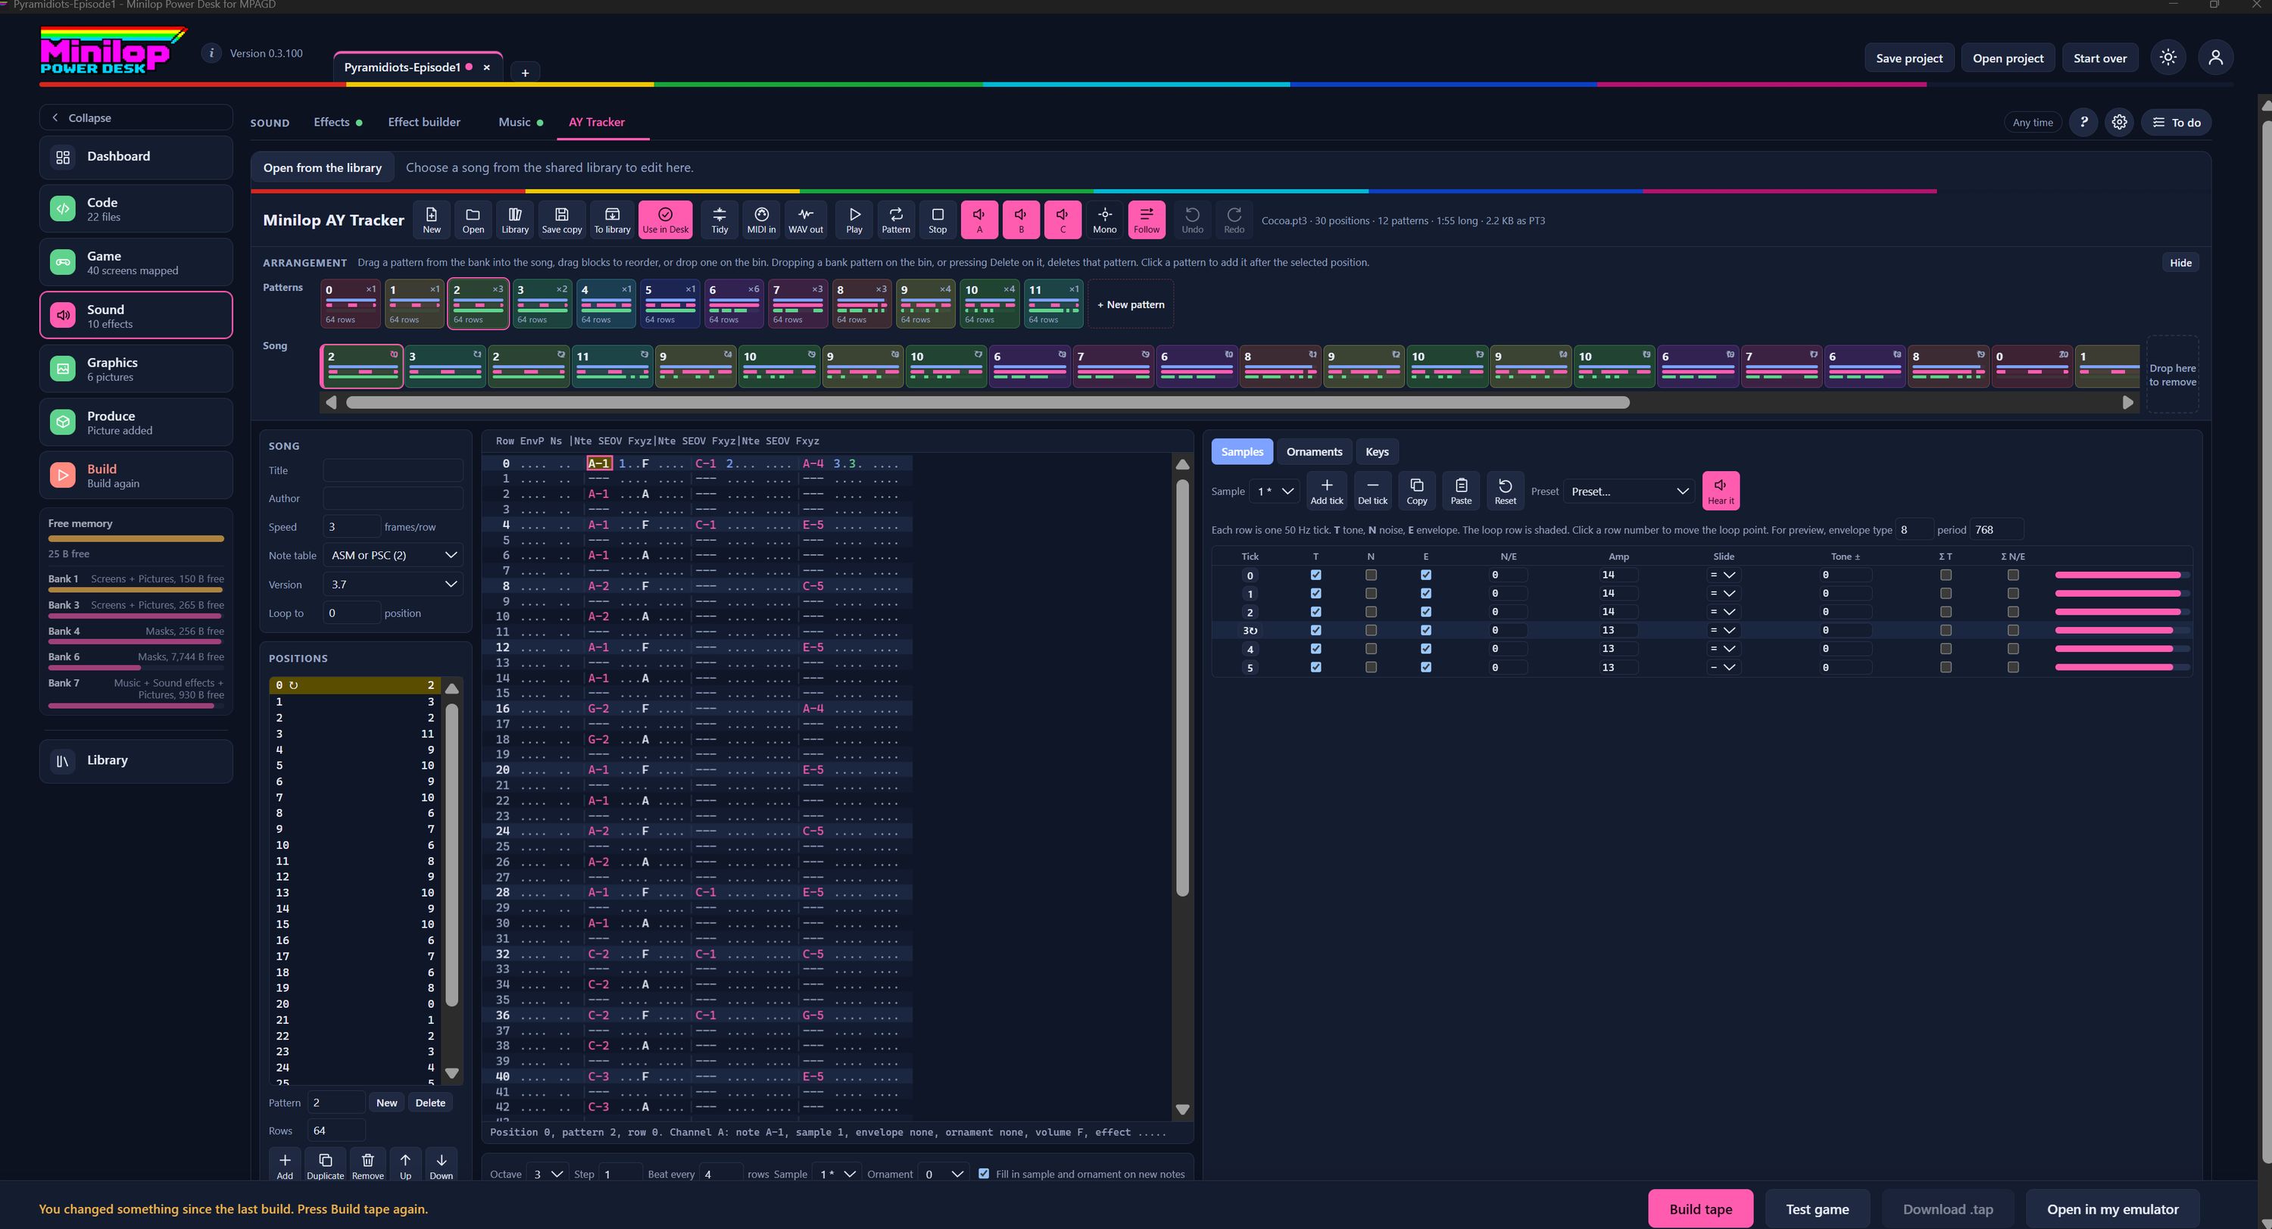Add a New pattern to the bank
2272x1229 pixels.
(x=1131, y=304)
